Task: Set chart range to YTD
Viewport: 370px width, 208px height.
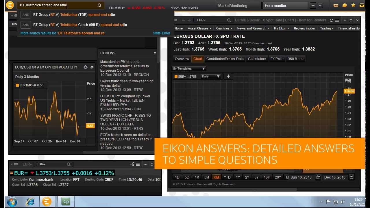Action: 227,177
